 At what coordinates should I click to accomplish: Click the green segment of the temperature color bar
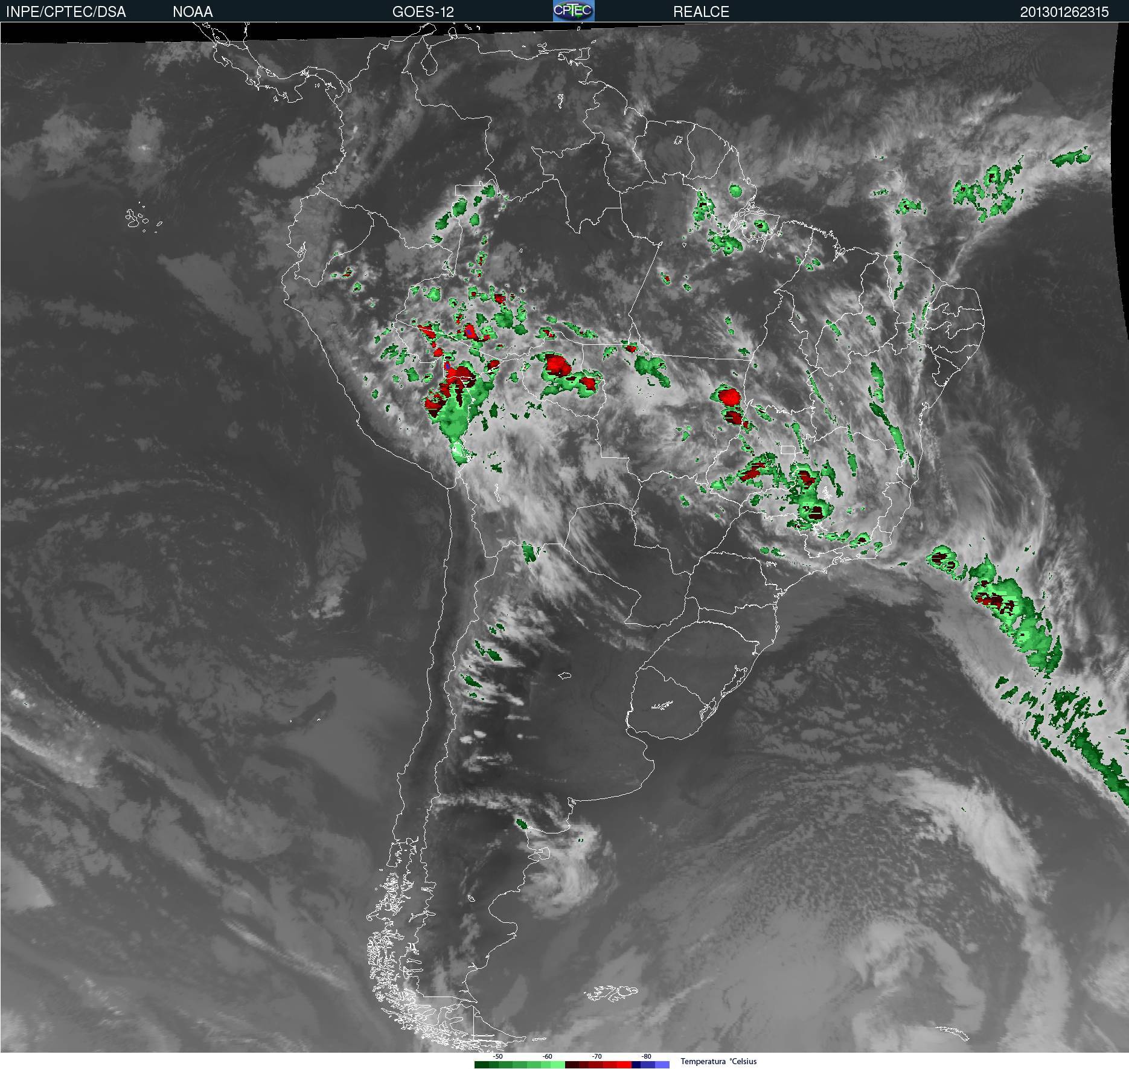click(x=520, y=1065)
